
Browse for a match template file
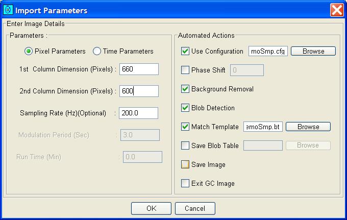pyautogui.click(x=308, y=127)
